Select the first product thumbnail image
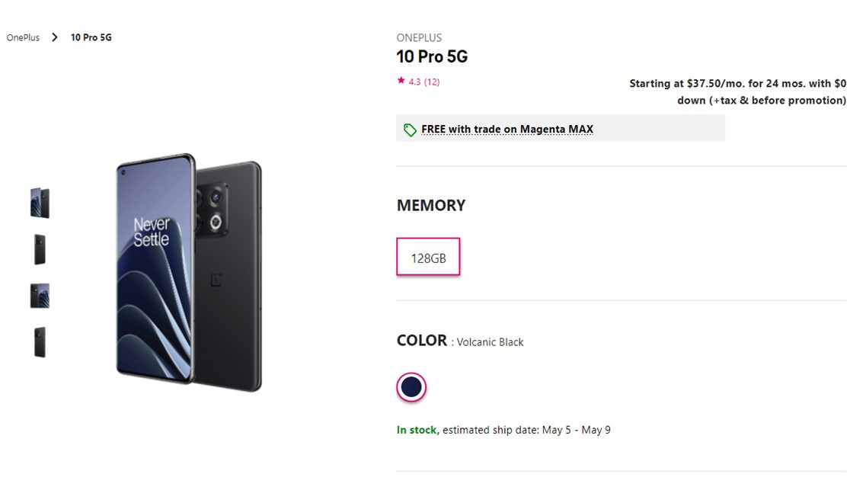 tap(40, 203)
